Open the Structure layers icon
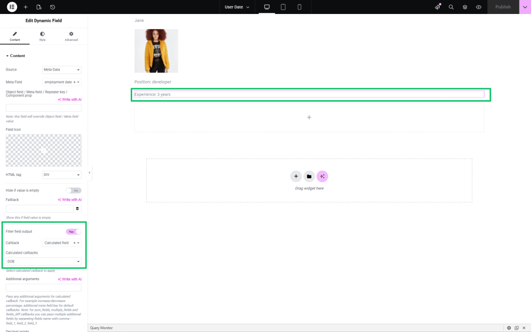 click(x=465, y=7)
